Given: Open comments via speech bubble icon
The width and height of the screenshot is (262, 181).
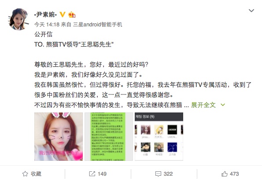Looking at the screenshot, I should pos(158,174).
